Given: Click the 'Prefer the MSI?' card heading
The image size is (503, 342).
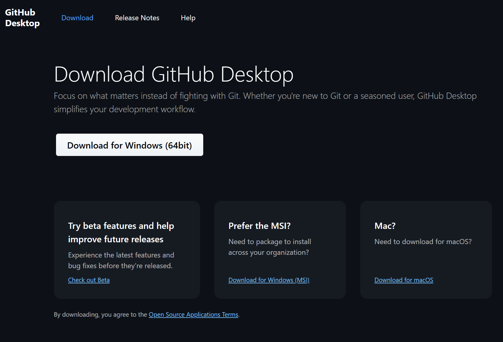Looking at the screenshot, I should 260,226.
